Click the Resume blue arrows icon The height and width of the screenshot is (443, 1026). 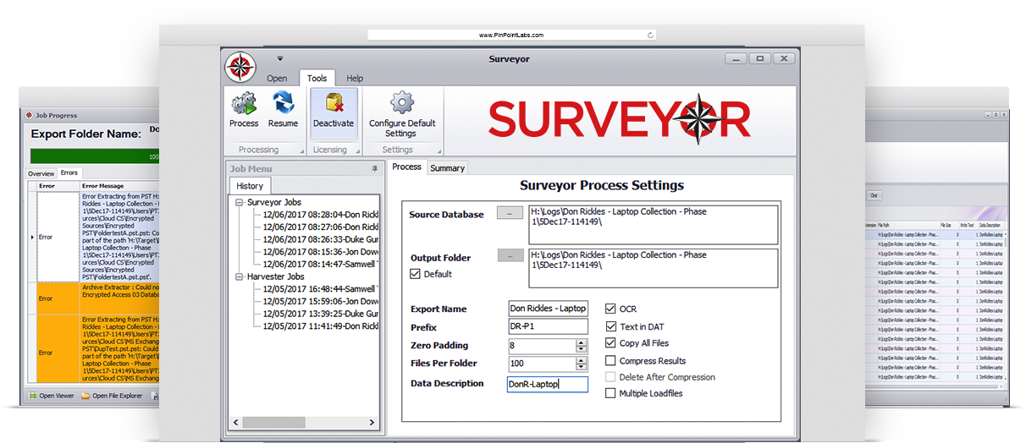[283, 103]
